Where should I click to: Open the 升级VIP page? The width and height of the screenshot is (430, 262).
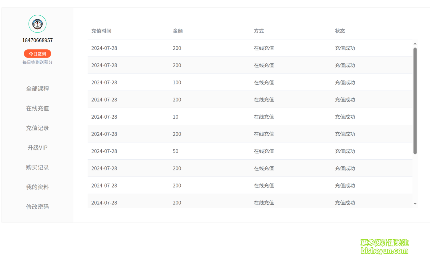[x=37, y=148]
